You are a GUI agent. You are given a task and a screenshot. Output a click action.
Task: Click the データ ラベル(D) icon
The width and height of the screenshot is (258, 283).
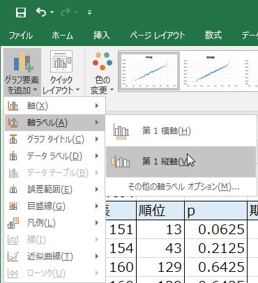pos(13,156)
